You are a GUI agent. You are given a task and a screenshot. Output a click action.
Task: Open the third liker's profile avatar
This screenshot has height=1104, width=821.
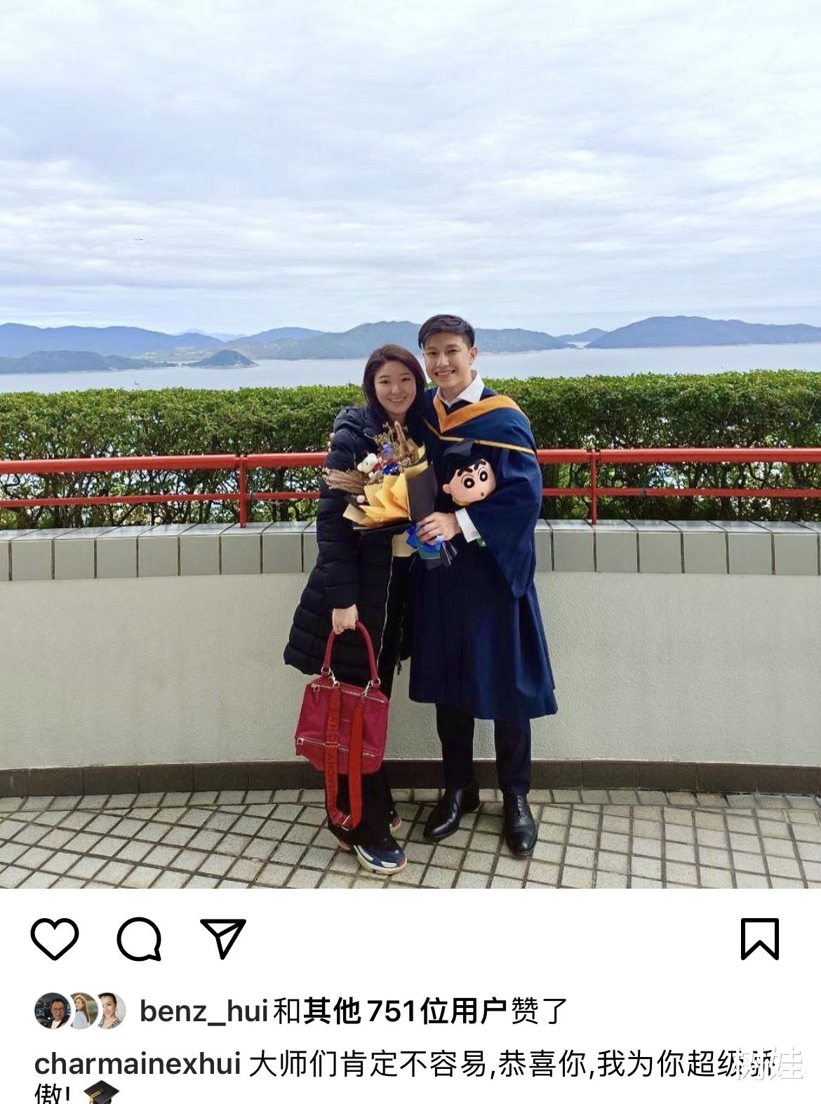(109, 1011)
